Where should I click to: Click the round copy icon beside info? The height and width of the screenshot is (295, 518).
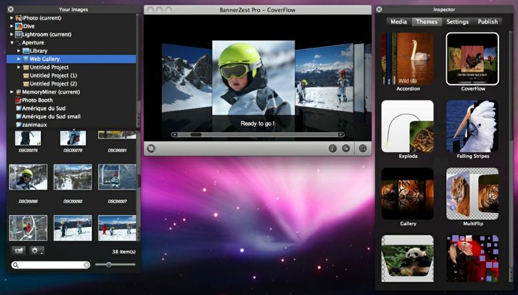(346, 149)
